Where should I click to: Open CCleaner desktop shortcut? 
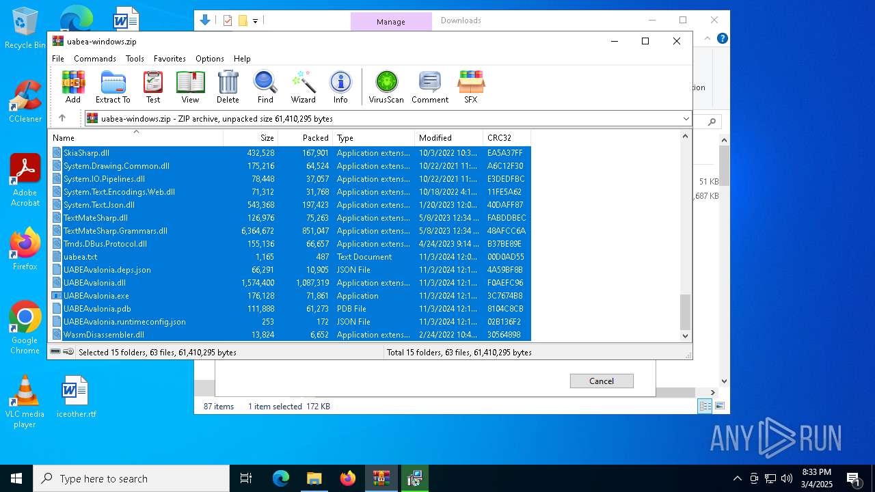coord(25,101)
